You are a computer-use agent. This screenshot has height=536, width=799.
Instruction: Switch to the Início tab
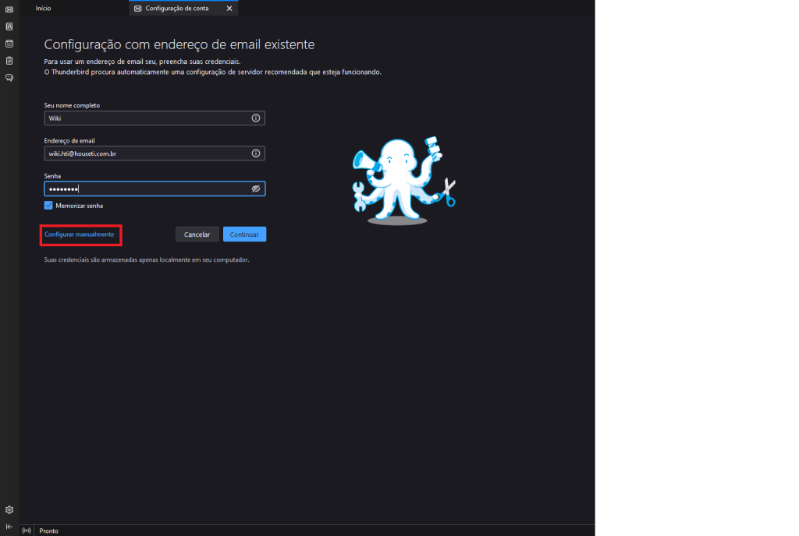click(x=44, y=8)
